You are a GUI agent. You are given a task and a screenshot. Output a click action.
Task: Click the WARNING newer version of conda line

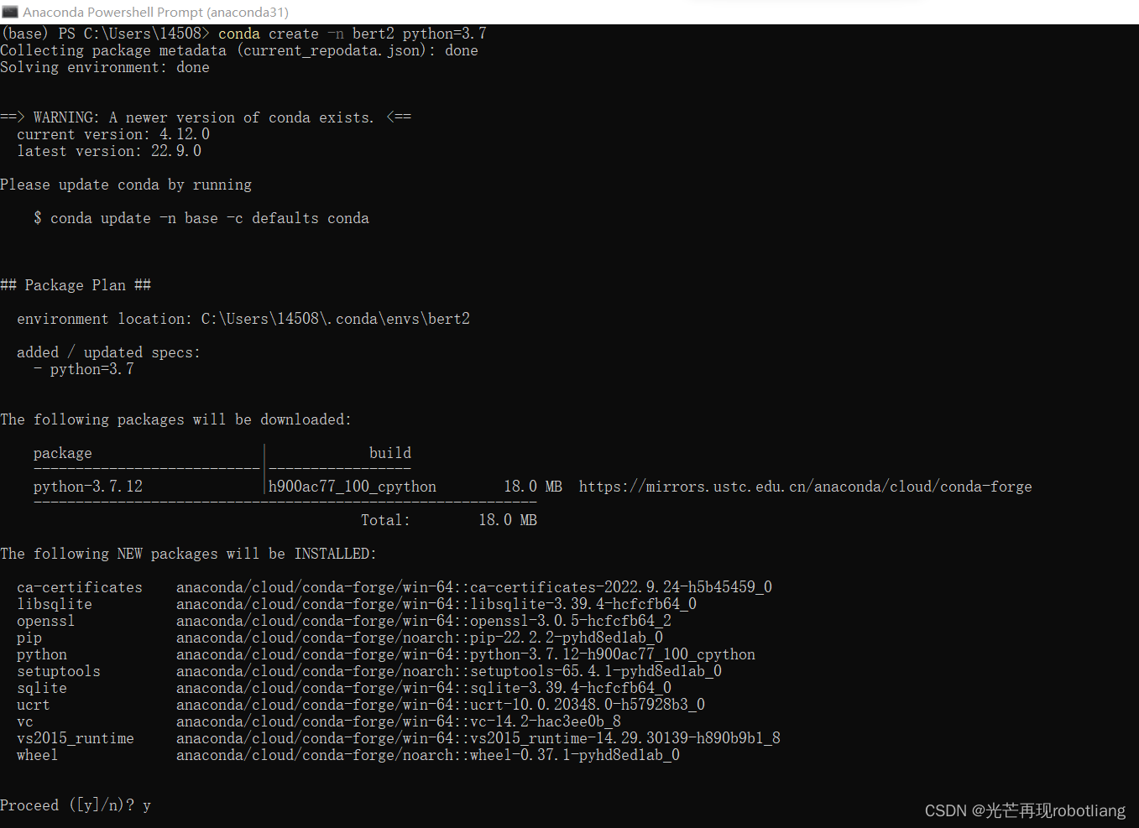tap(206, 117)
